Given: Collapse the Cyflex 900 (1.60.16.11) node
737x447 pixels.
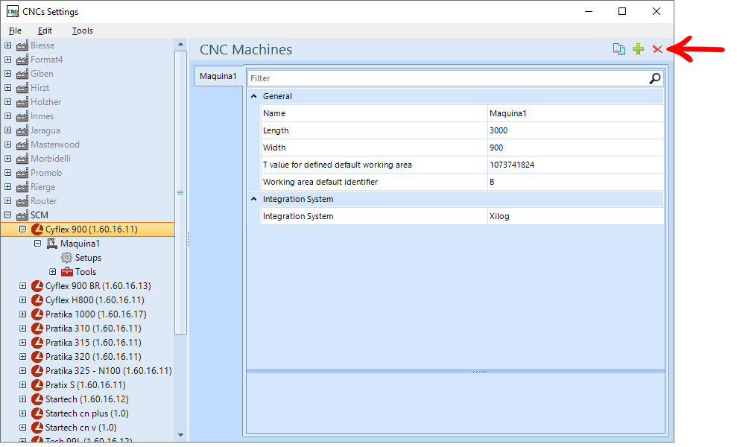Looking at the screenshot, I should click(x=22, y=229).
